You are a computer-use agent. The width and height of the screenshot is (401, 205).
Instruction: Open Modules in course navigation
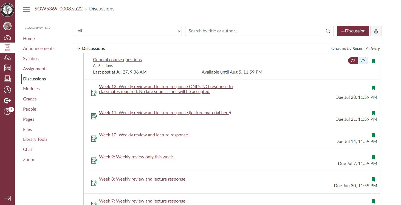click(31, 89)
